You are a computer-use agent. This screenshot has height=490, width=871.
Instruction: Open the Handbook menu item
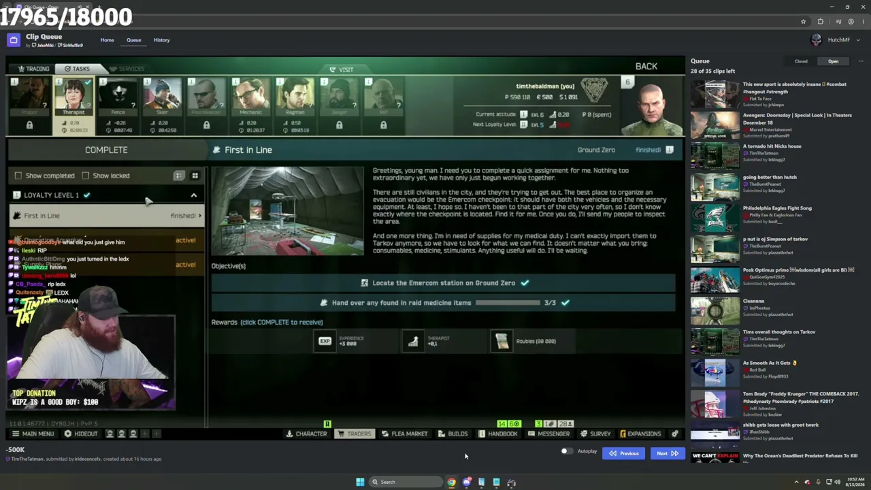[x=498, y=434]
